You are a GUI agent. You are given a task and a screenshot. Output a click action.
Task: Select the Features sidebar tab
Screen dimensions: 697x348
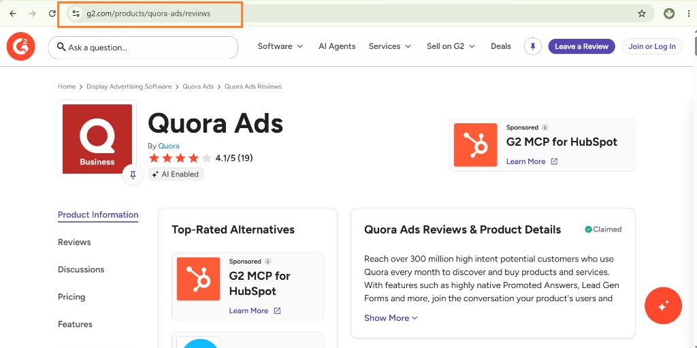75,324
